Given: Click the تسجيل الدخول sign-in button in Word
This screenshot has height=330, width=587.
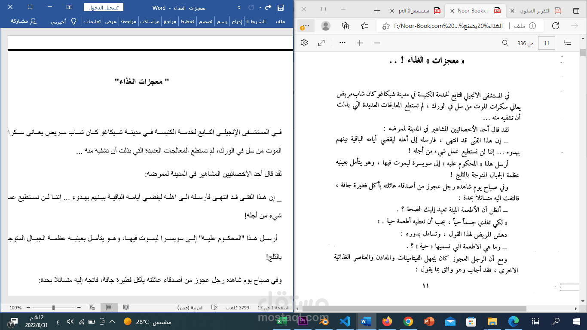Looking at the screenshot, I should click(x=103, y=7).
